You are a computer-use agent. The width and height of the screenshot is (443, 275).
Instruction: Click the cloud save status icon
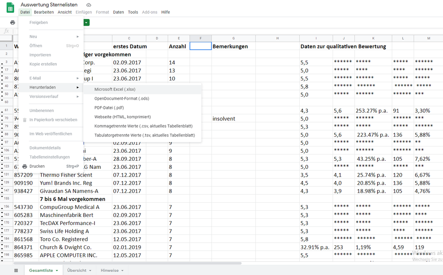click(x=89, y=4)
